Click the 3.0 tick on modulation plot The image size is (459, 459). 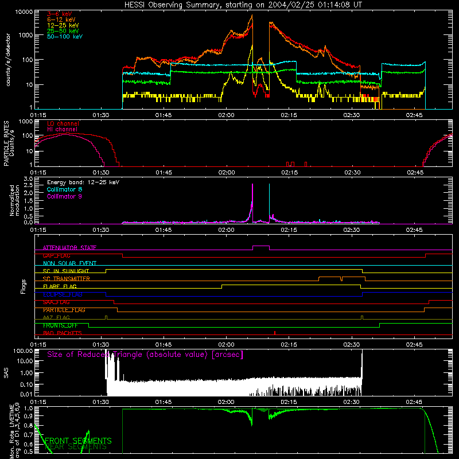28,179
